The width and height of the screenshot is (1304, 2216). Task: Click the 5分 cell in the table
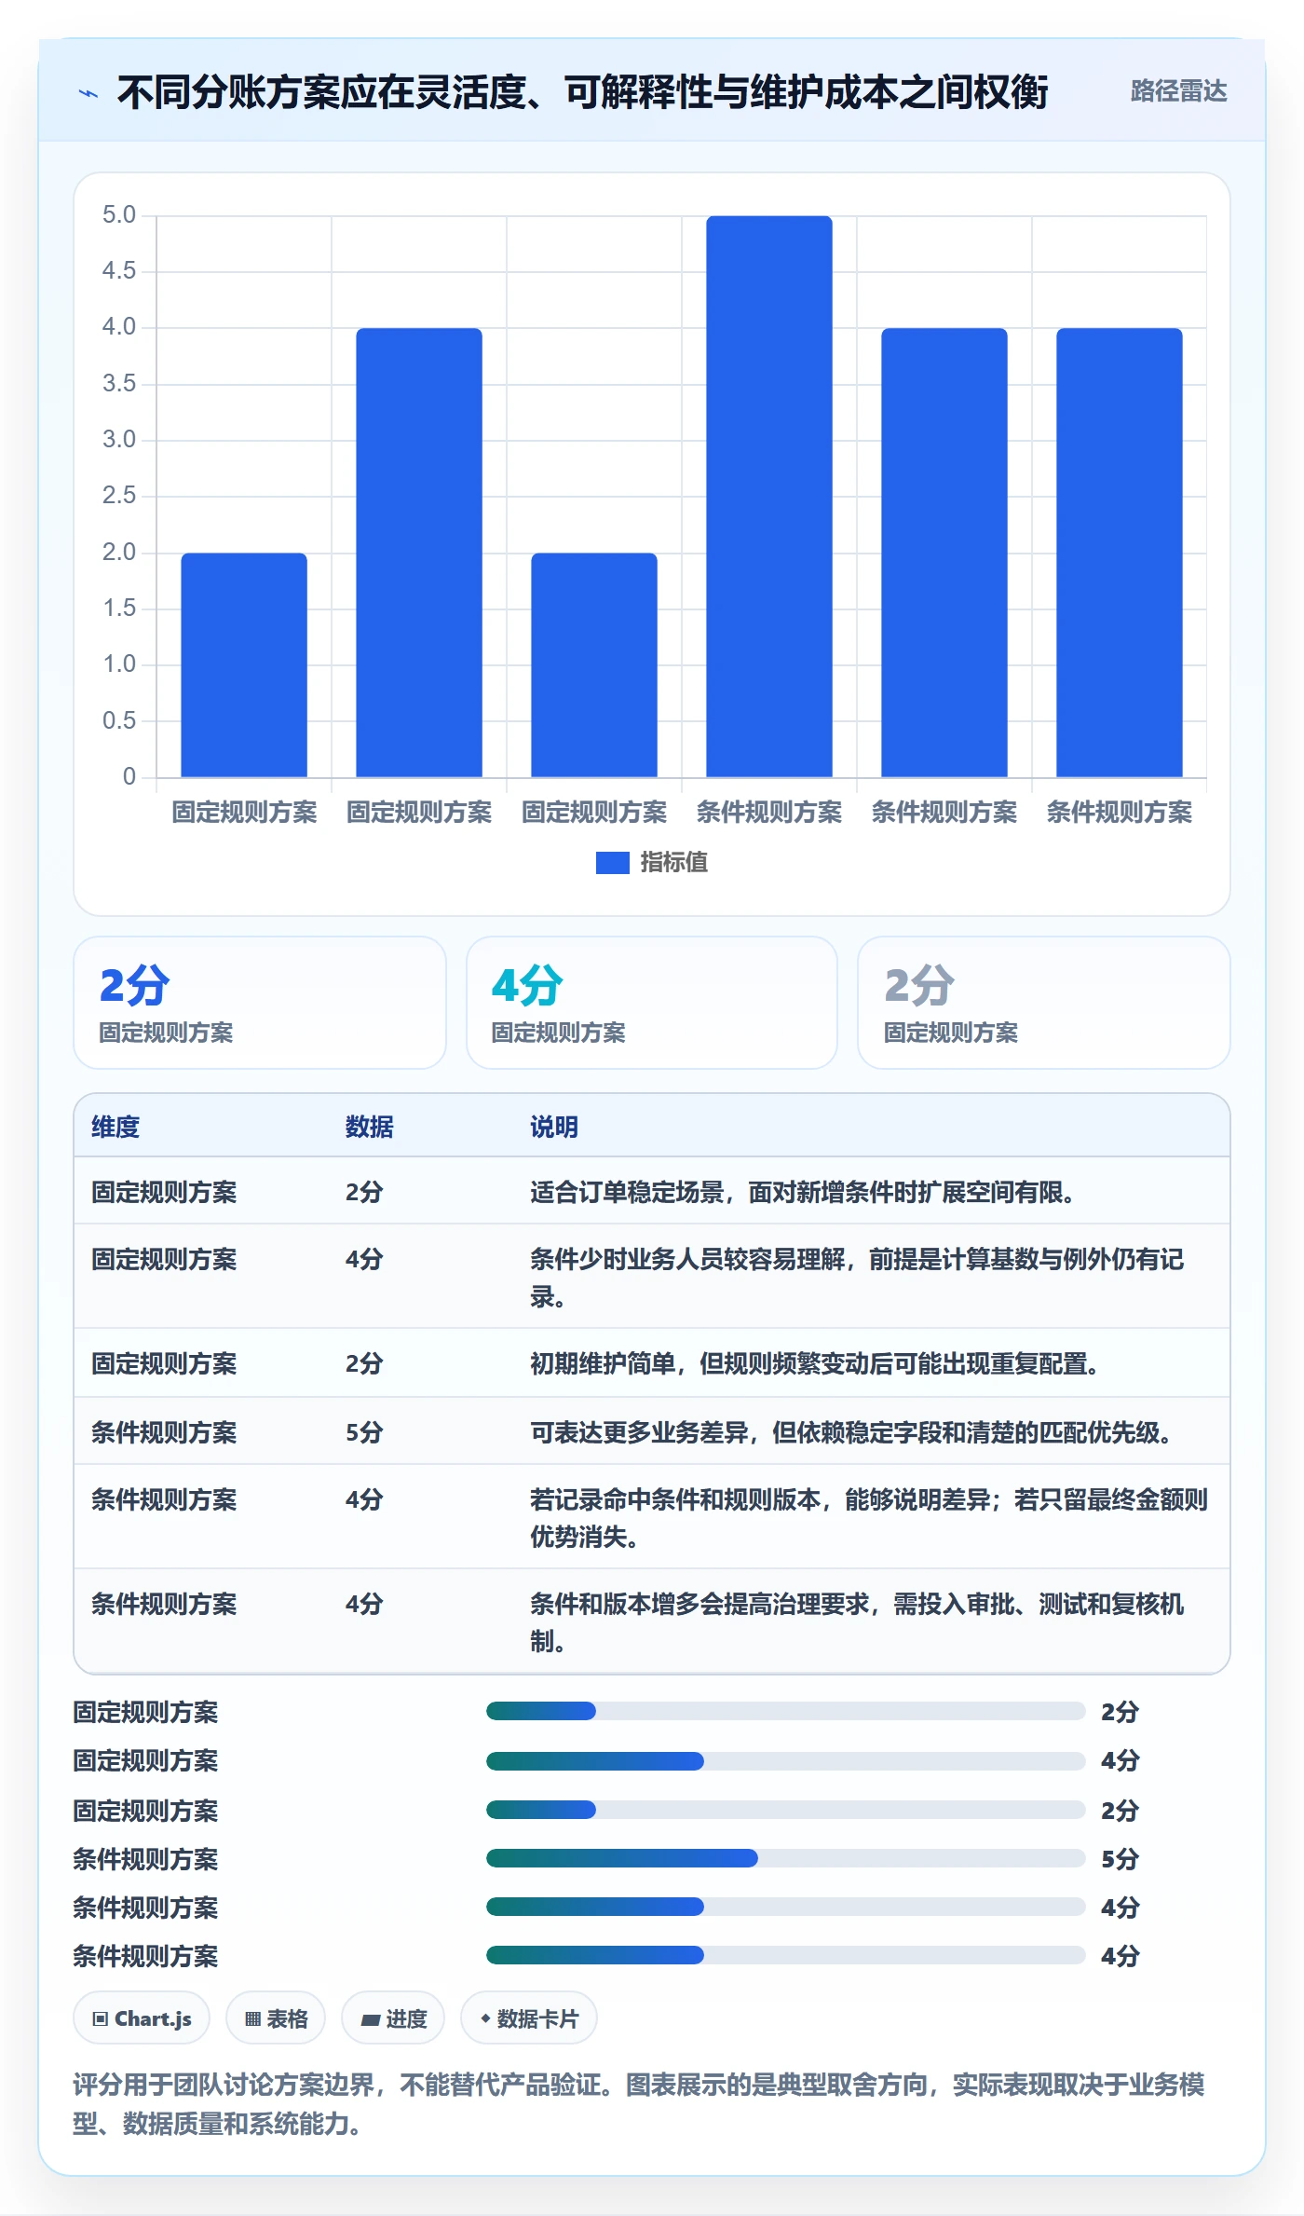click(364, 1432)
